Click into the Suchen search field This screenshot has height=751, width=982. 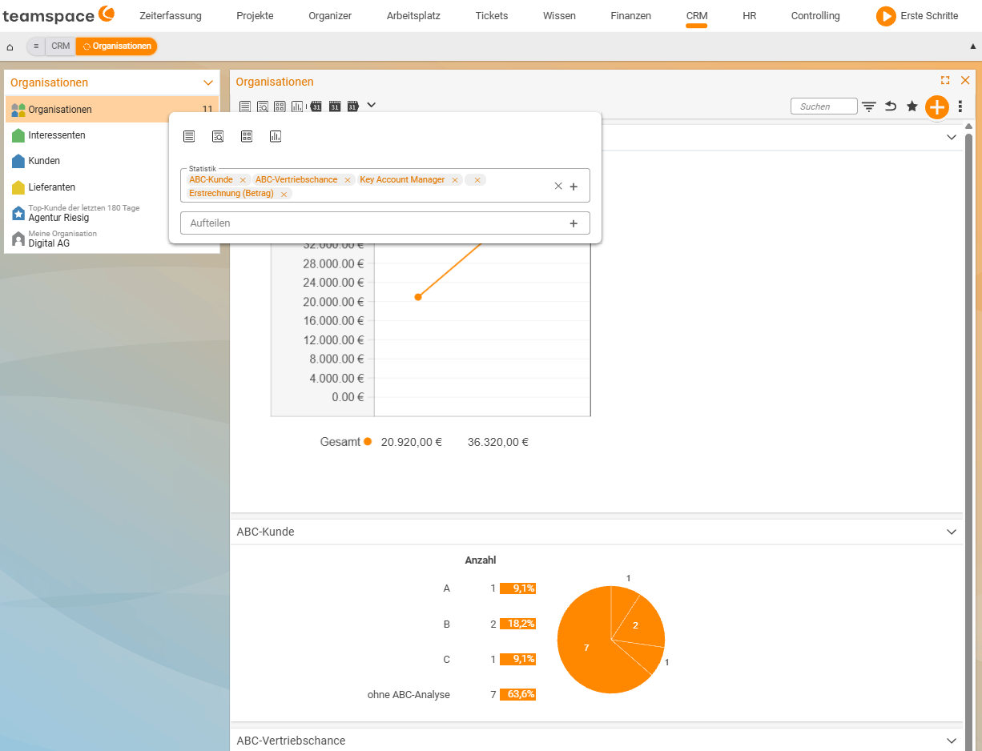point(823,106)
